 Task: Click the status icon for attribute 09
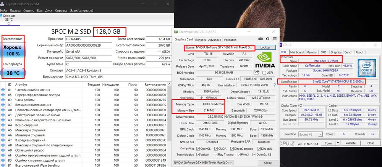[3, 100]
